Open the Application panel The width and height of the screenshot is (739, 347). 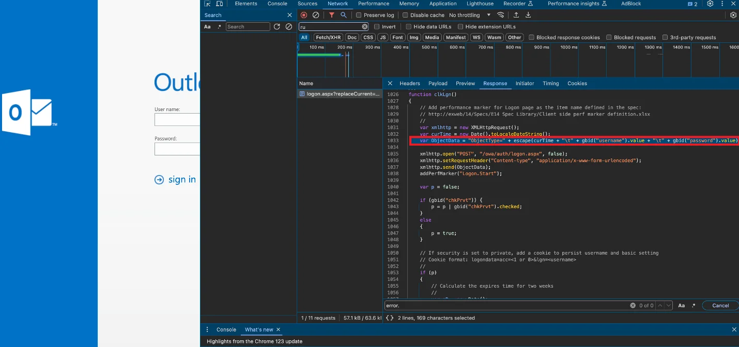[443, 4]
